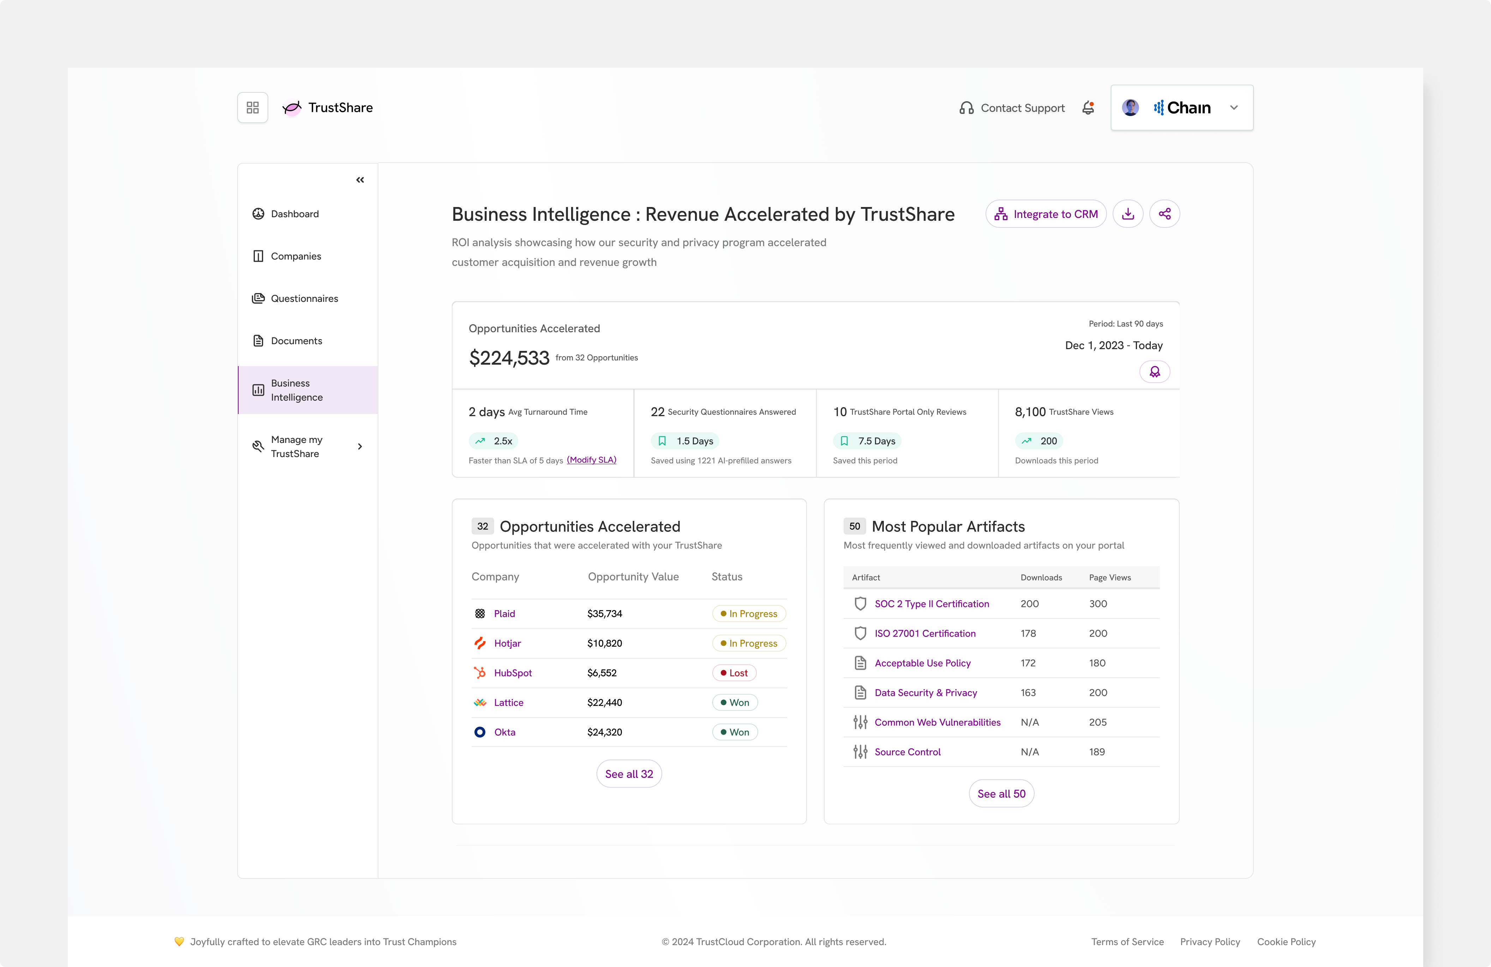Click the Acceptable Use Policy document icon

tap(860, 663)
